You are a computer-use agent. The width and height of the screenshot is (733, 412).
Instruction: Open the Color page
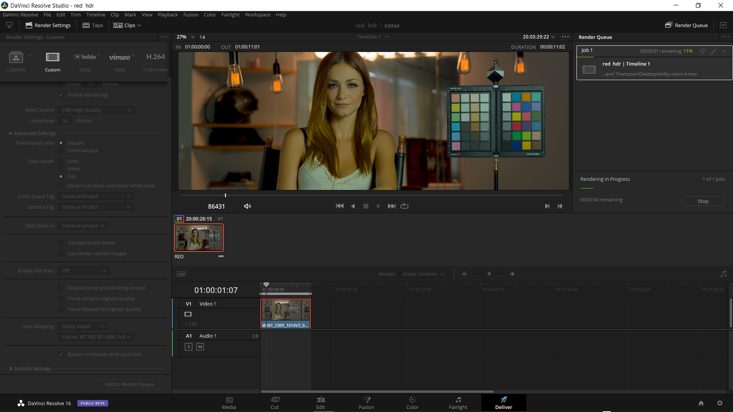(x=412, y=403)
